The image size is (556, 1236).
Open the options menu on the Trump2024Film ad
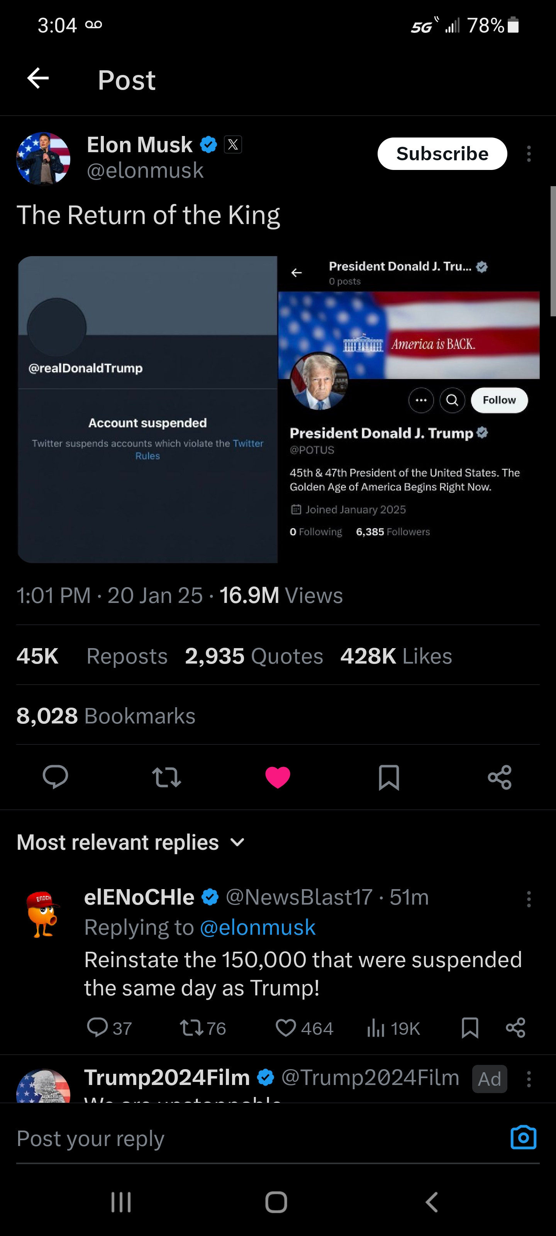[529, 1079]
